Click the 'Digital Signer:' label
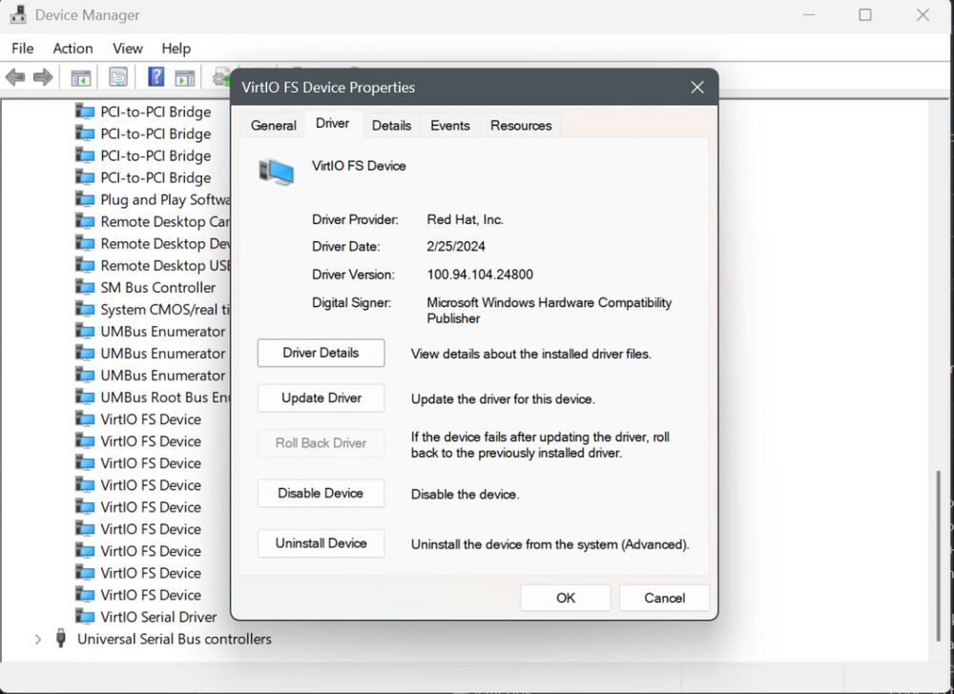The image size is (954, 694). pos(351,302)
